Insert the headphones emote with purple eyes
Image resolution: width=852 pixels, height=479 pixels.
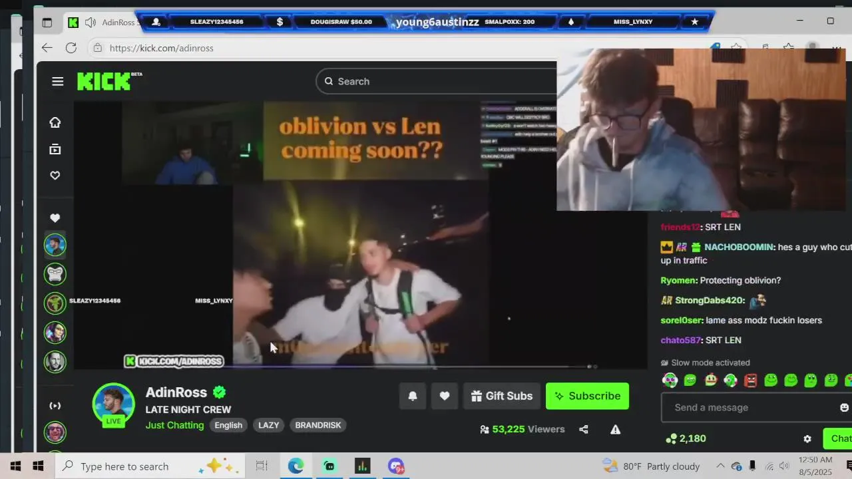[670, 381]
